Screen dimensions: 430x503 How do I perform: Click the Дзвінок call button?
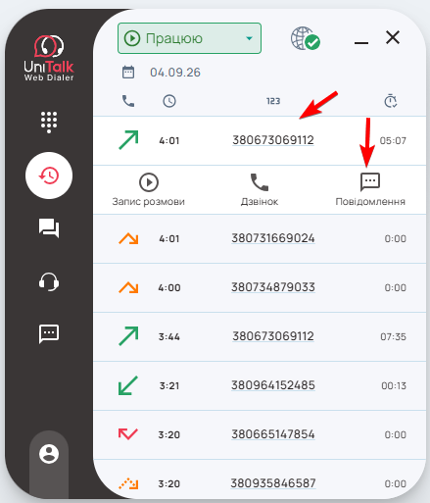tap(260, 189)
